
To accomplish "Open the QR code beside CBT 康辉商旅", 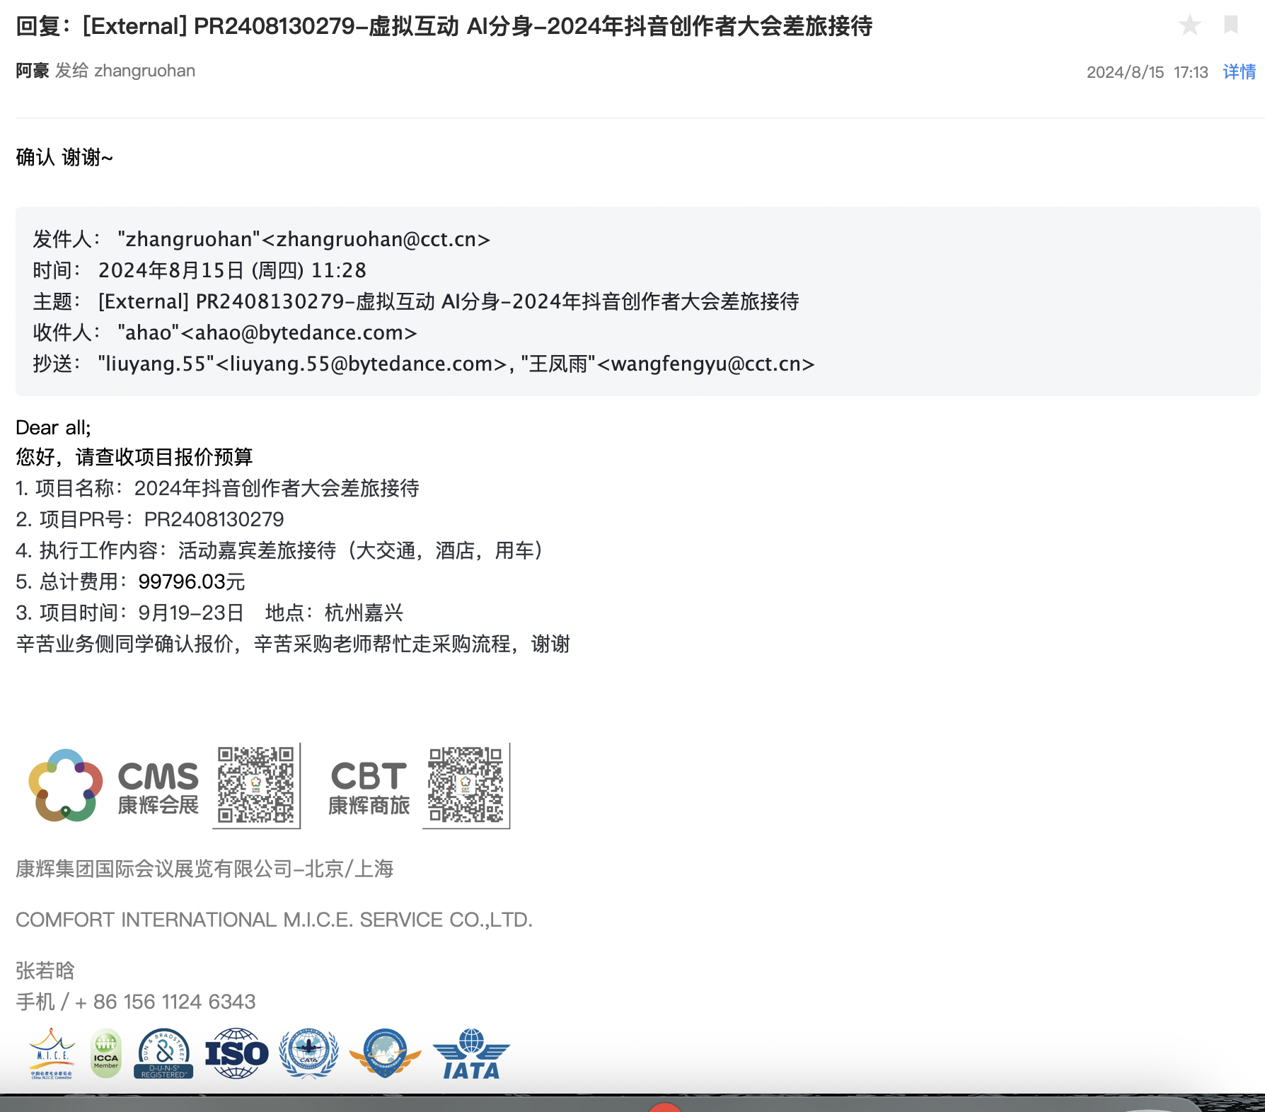I will coord(466,785).
